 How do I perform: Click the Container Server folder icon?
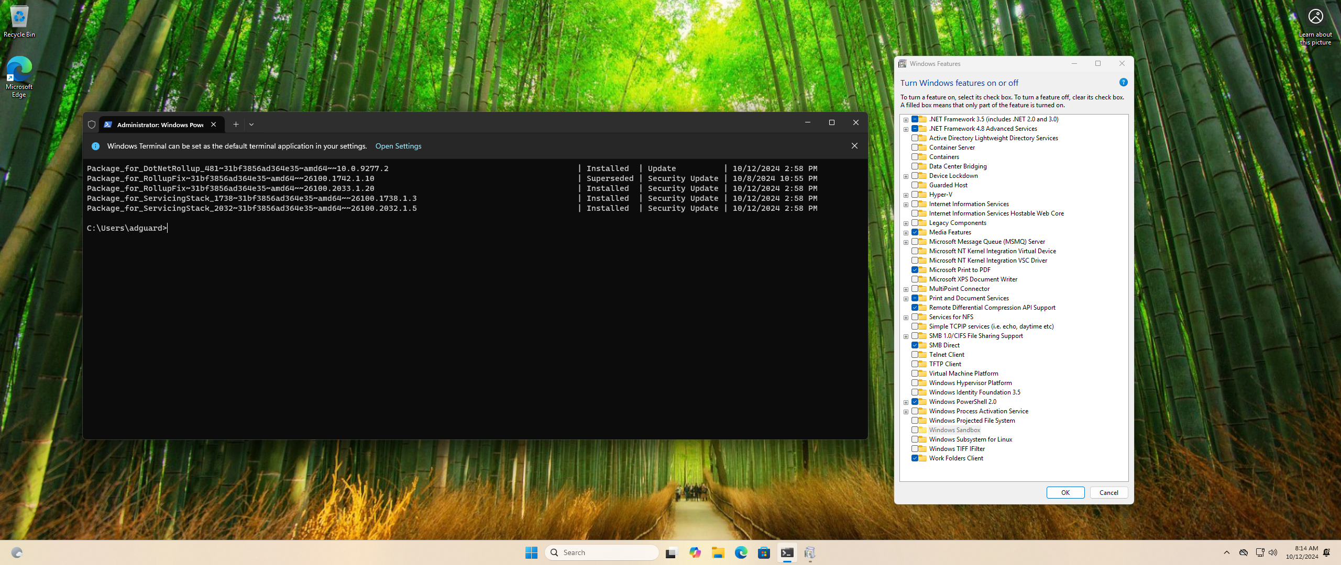point(922,148)
